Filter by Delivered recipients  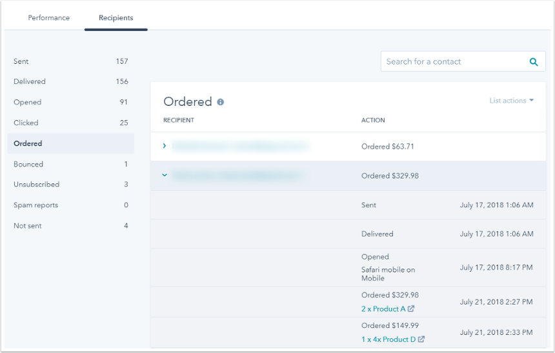[30, 82]
